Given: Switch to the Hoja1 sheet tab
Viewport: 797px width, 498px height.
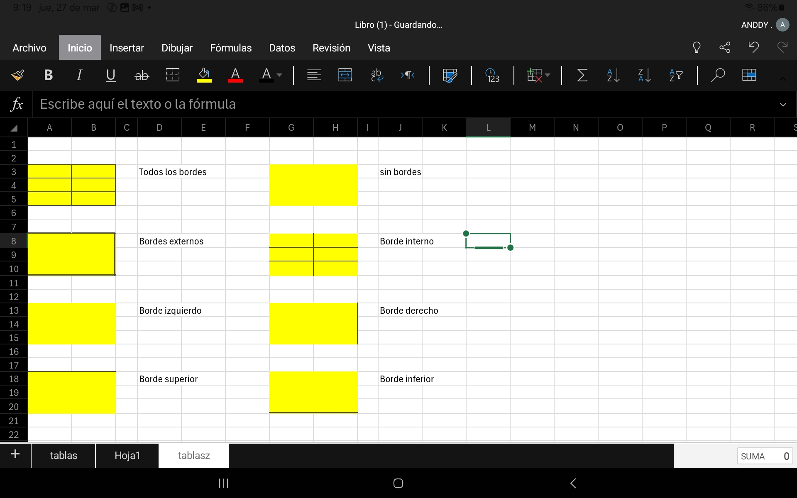Looking at the screenshot, I should click(x=127, y=456).
